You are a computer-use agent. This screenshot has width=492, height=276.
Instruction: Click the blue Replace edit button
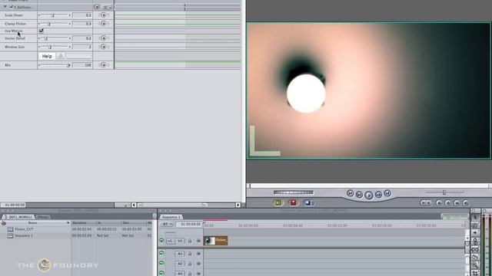pos(308,203)
